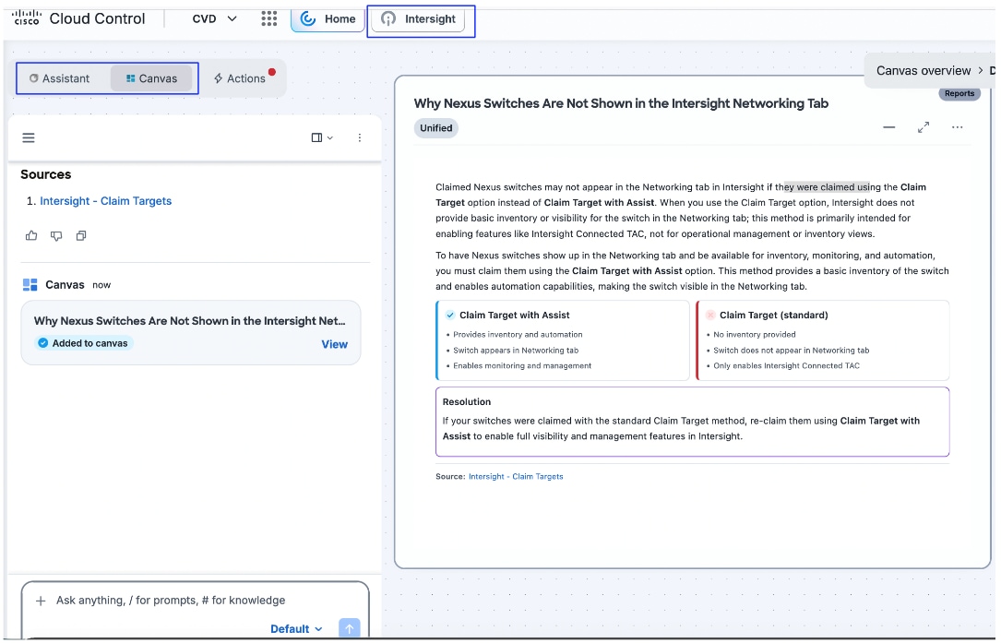
Task: Open the canvas card more options menu
Action: click(957, 127)
